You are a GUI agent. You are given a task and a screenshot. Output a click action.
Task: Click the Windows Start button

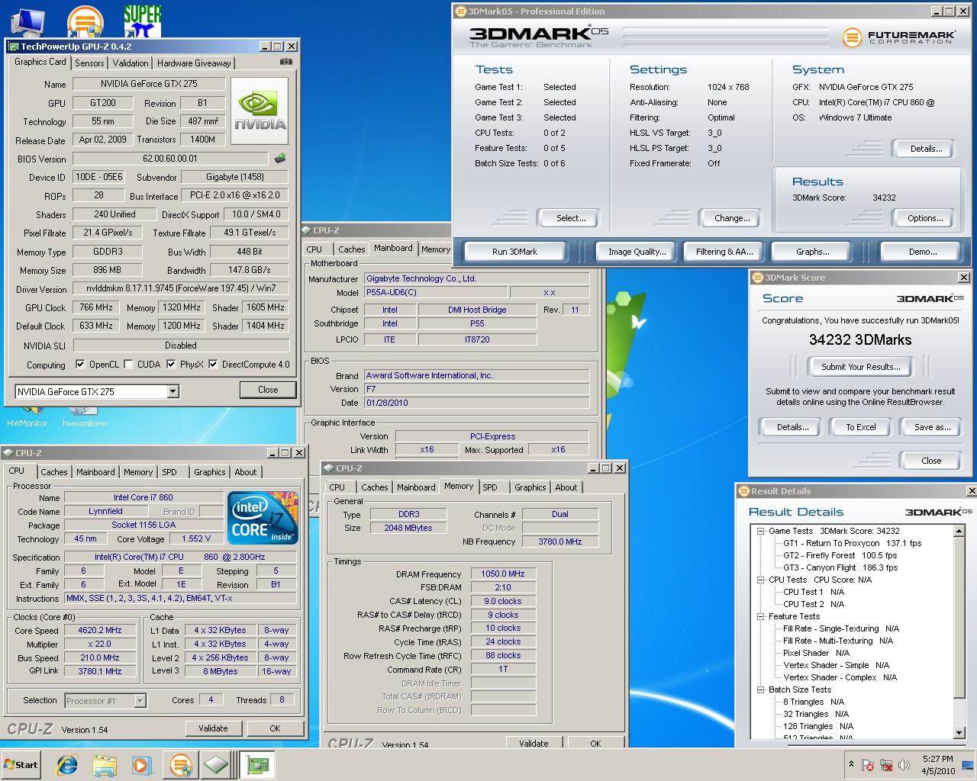pos(21,765)
